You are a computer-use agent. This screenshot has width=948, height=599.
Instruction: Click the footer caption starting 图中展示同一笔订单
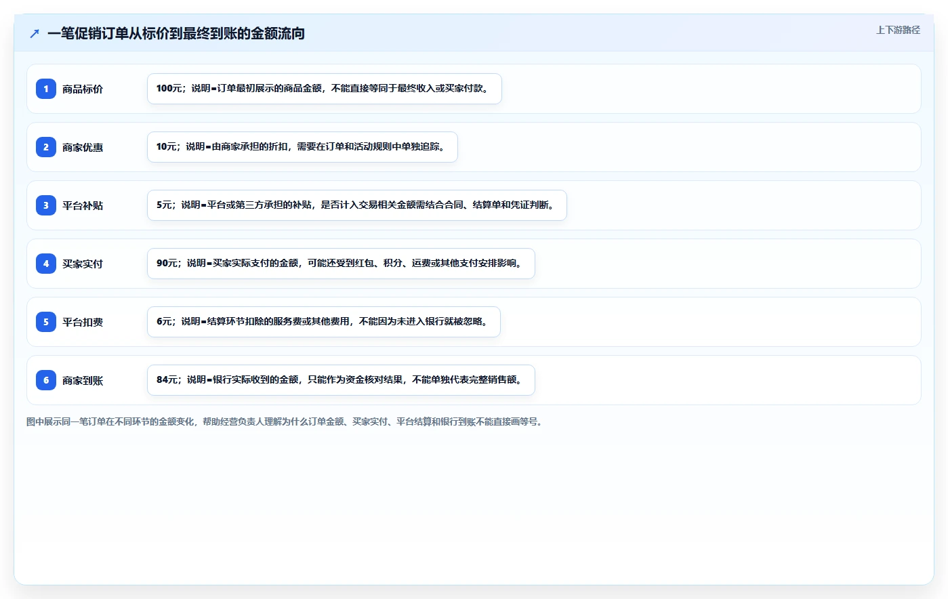click(x=285, y=421)
